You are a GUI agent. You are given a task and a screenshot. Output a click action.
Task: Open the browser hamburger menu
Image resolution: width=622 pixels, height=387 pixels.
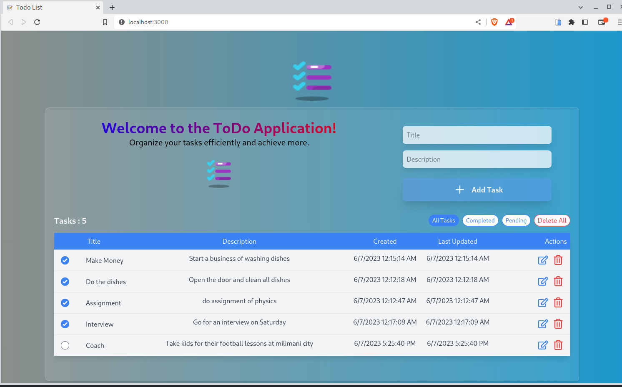pyautogui.click(x=619, y=22)
